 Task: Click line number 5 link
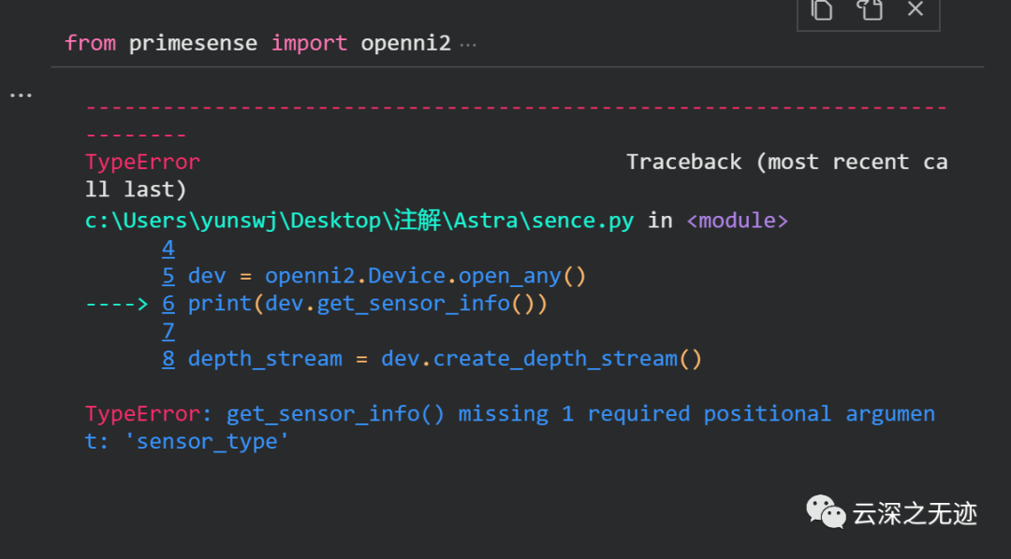click(168, 275)
